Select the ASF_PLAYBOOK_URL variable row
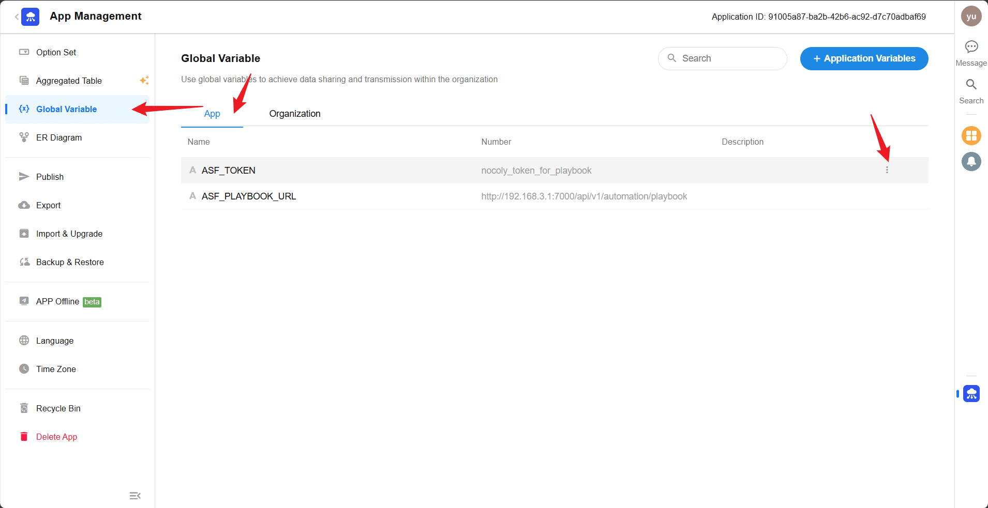988x508 pixels. click(x=249, y=196)
